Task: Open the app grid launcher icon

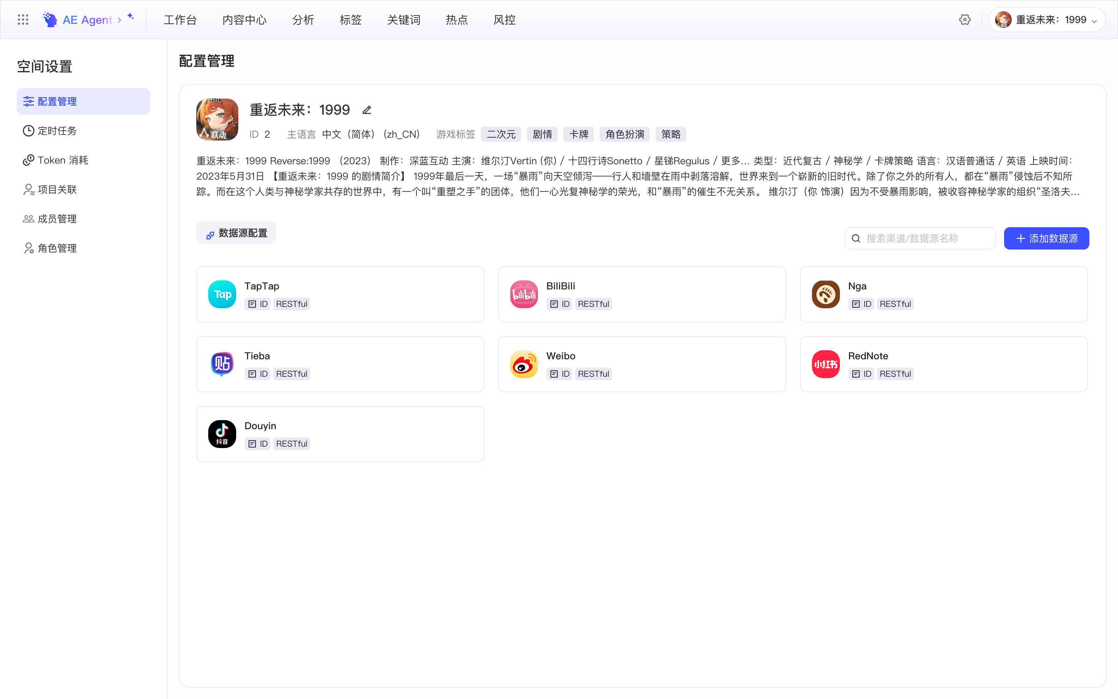Action: pyautogui.click(x=23, y=20)
